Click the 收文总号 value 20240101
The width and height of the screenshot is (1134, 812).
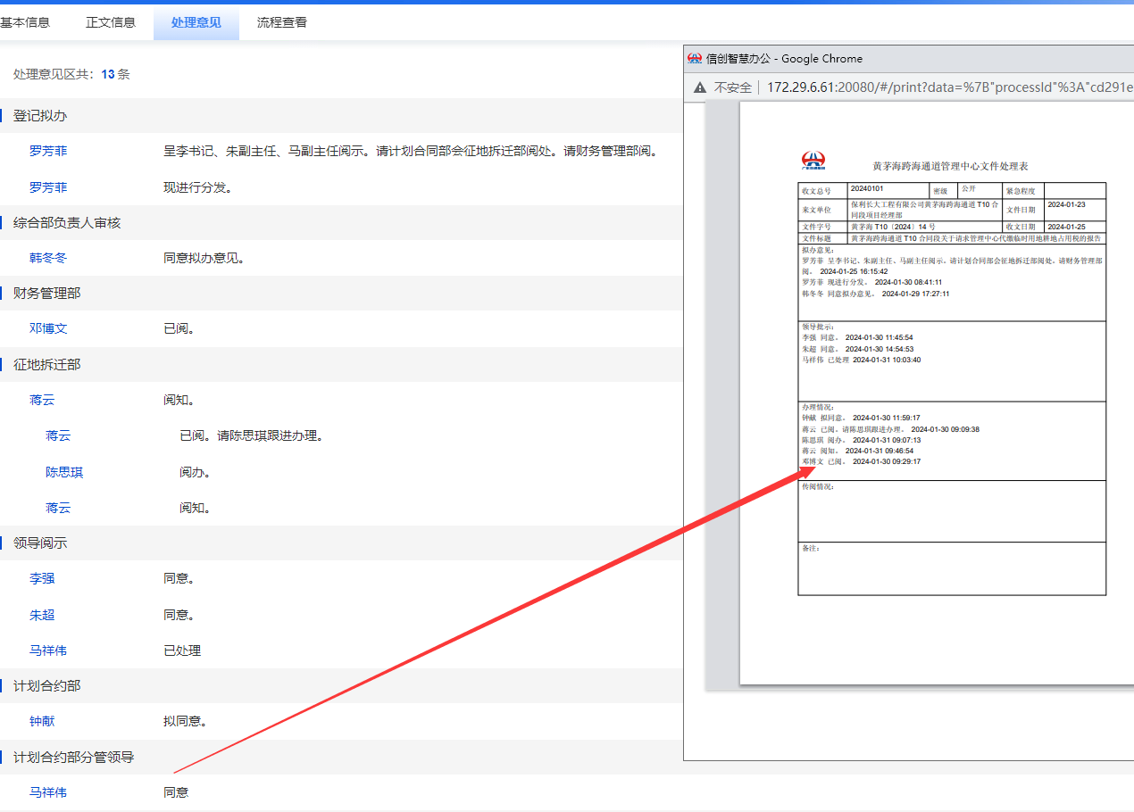866,189
